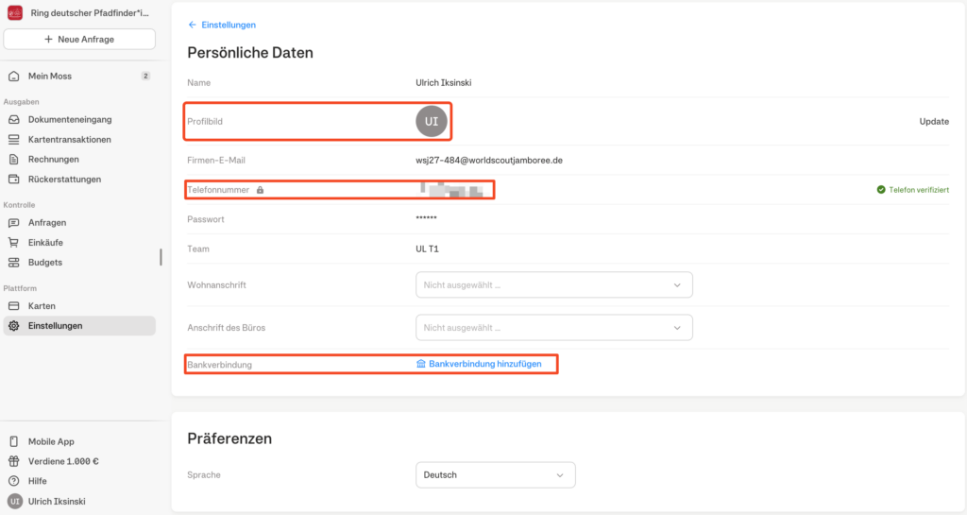
Task: Click the Mobile App phone icon
Action: (14, 441)
